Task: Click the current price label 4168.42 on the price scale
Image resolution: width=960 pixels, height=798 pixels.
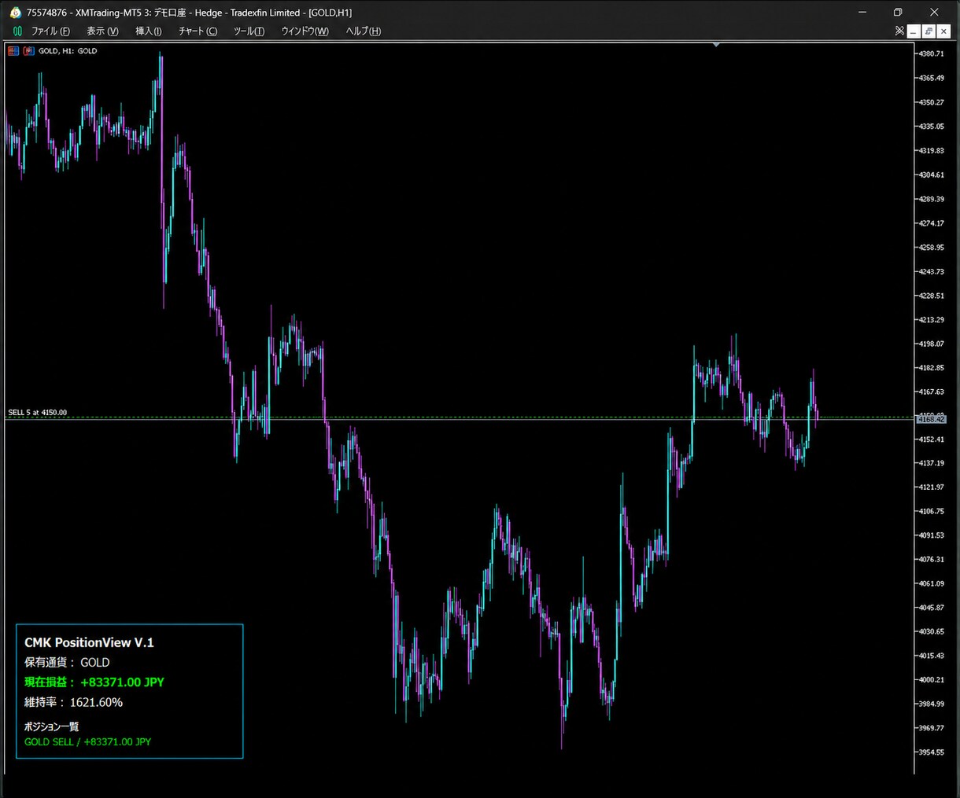Action: tap(932, 420)
